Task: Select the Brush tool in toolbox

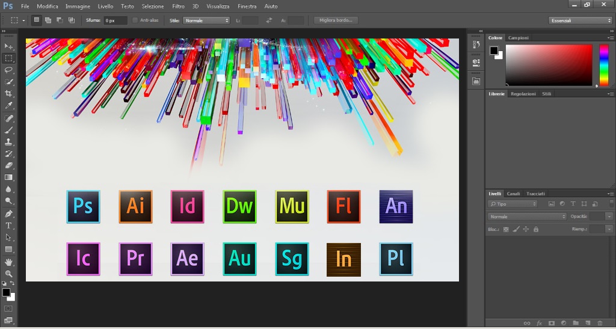Action: (x=8, y=130)
